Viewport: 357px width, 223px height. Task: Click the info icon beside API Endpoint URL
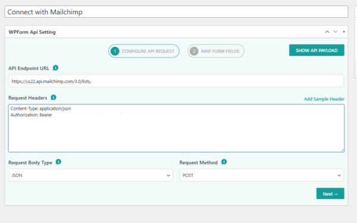click(x=55, y=68)
